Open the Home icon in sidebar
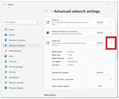 pyautogui.click(x=6, y=29)
